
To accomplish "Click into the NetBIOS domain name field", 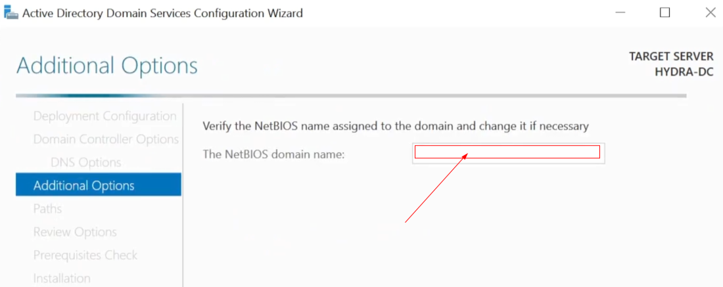I will point(507,153).
